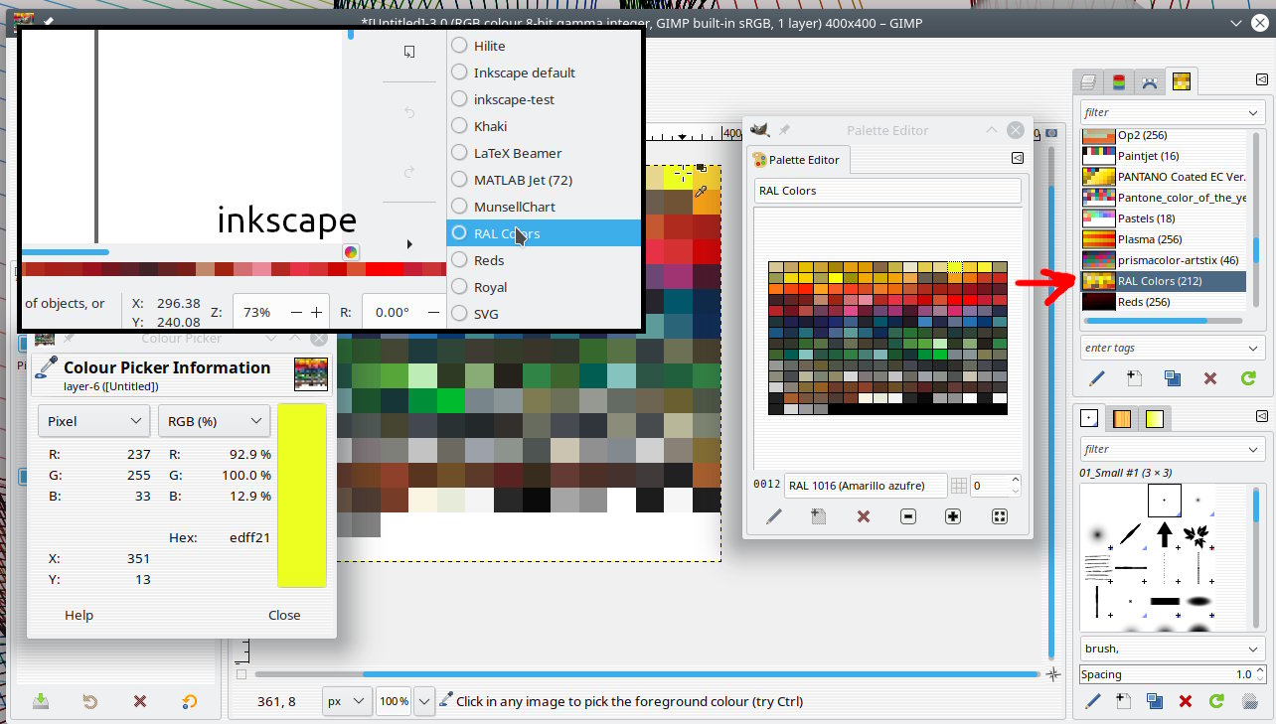Delete color entry in Palette Editor

[x=863, y=516]
